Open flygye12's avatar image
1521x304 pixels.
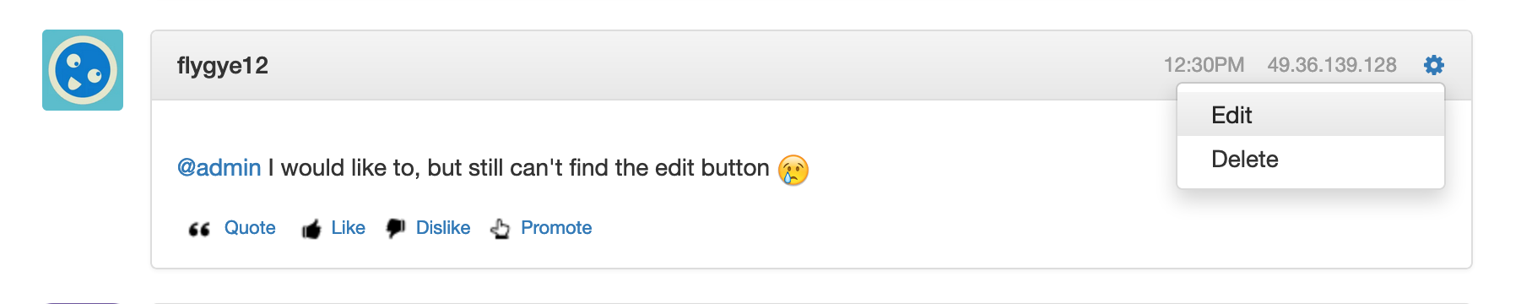point(83,70)
